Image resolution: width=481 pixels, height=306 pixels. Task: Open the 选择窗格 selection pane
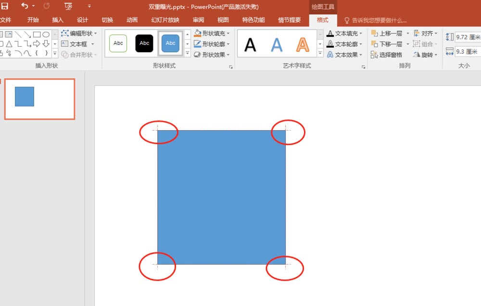tap(386, 54)
